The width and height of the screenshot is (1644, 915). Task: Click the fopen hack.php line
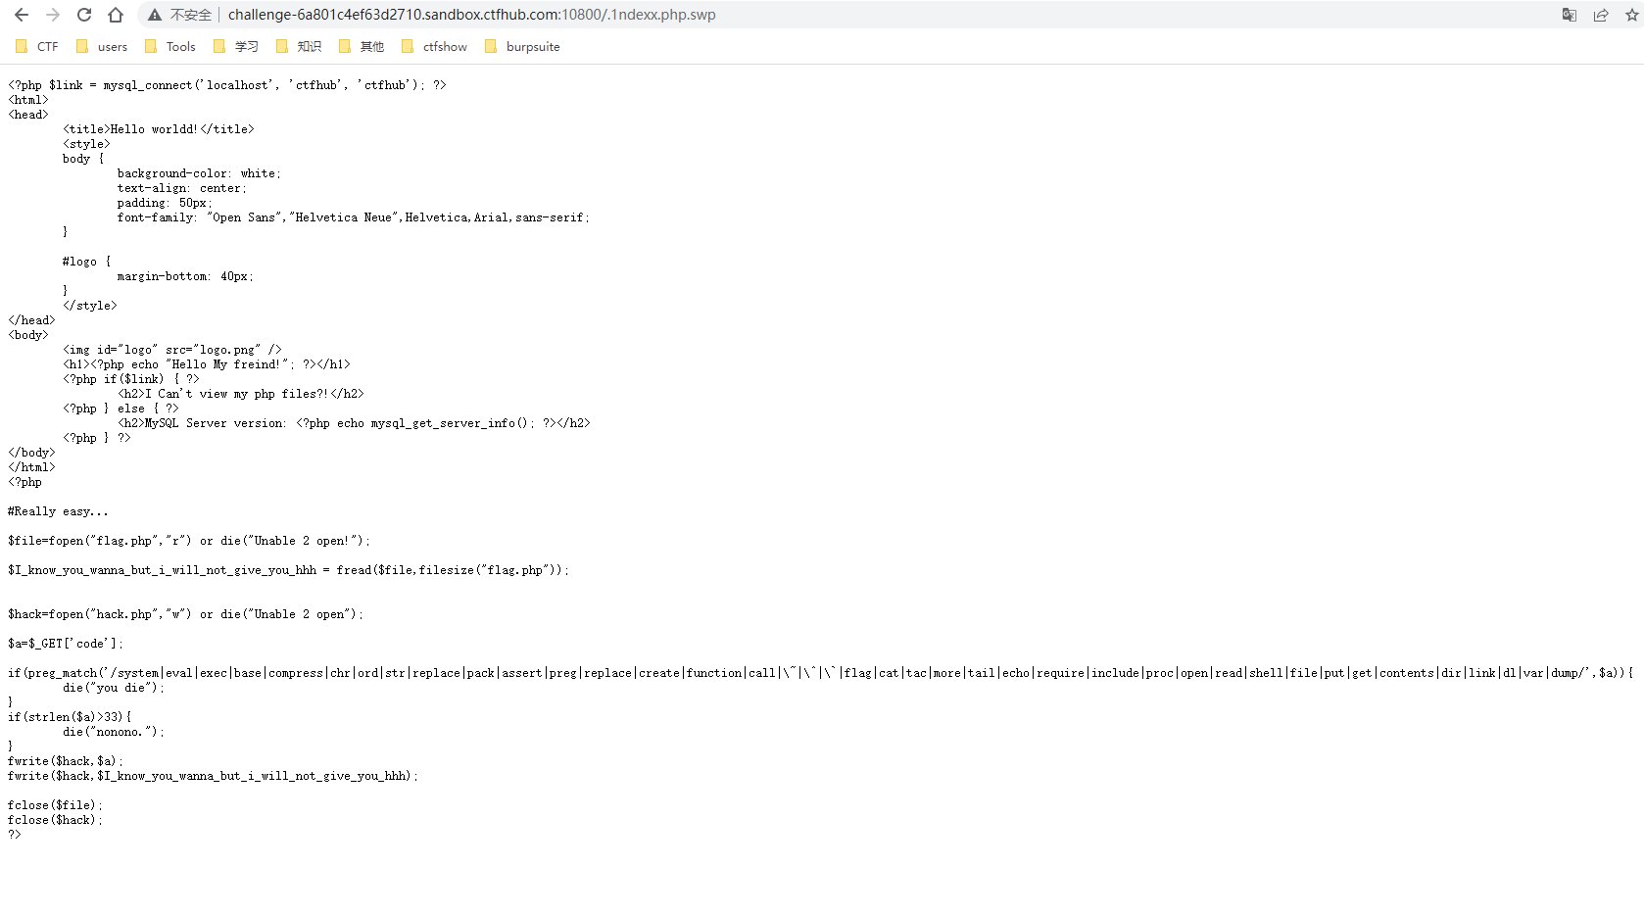pyautogui.click(x=186, y=614)
